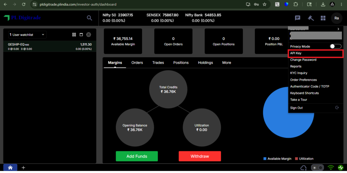
Task: Click the red Utilization legend swatch
Action: tap(296, 159)
